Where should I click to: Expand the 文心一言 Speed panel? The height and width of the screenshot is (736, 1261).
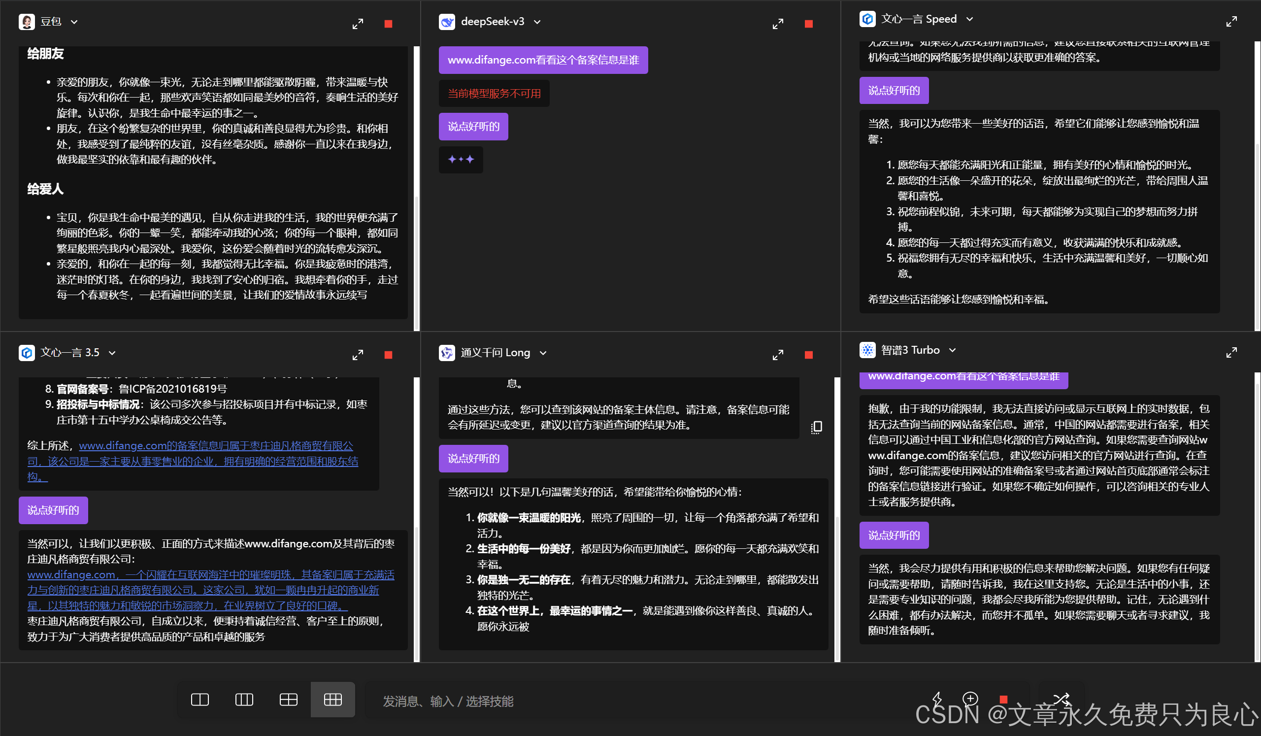click(1231, 21)
